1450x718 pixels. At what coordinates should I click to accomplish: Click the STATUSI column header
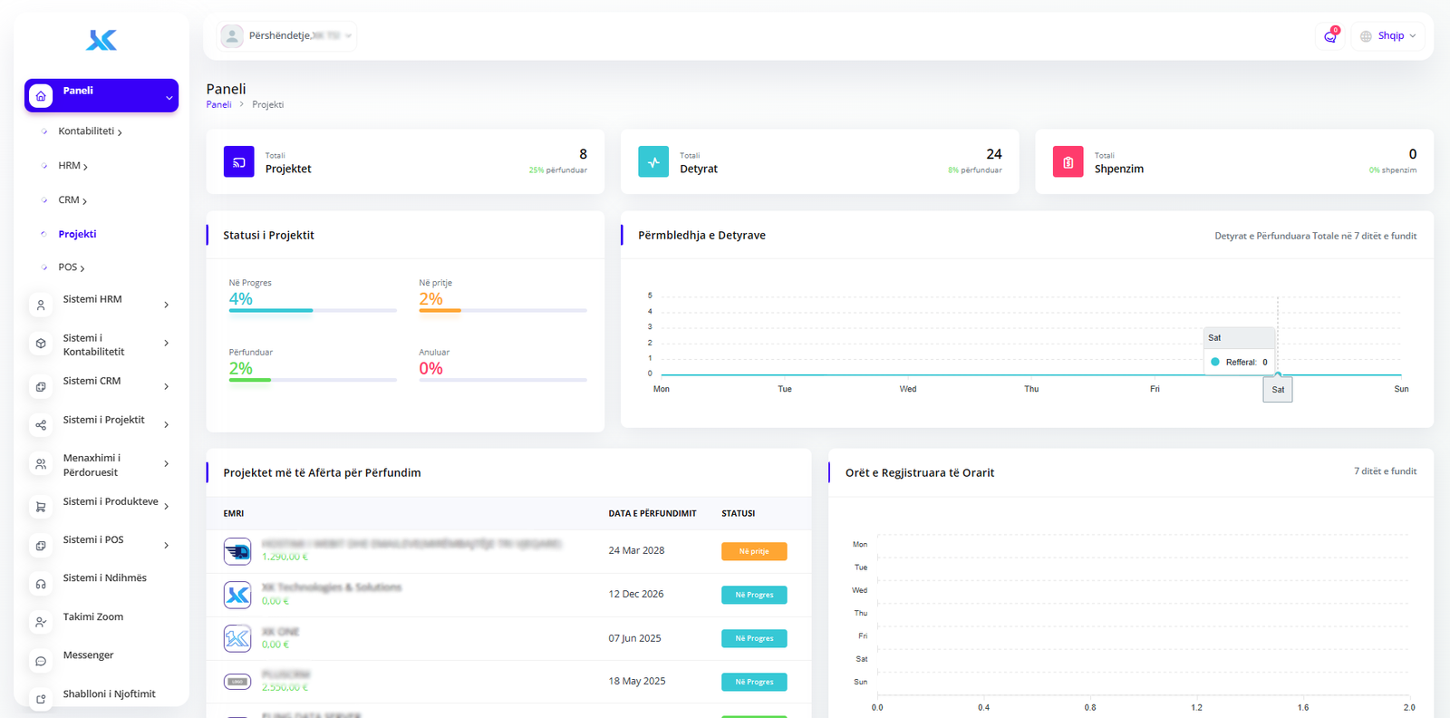click(x=738, y=514)
